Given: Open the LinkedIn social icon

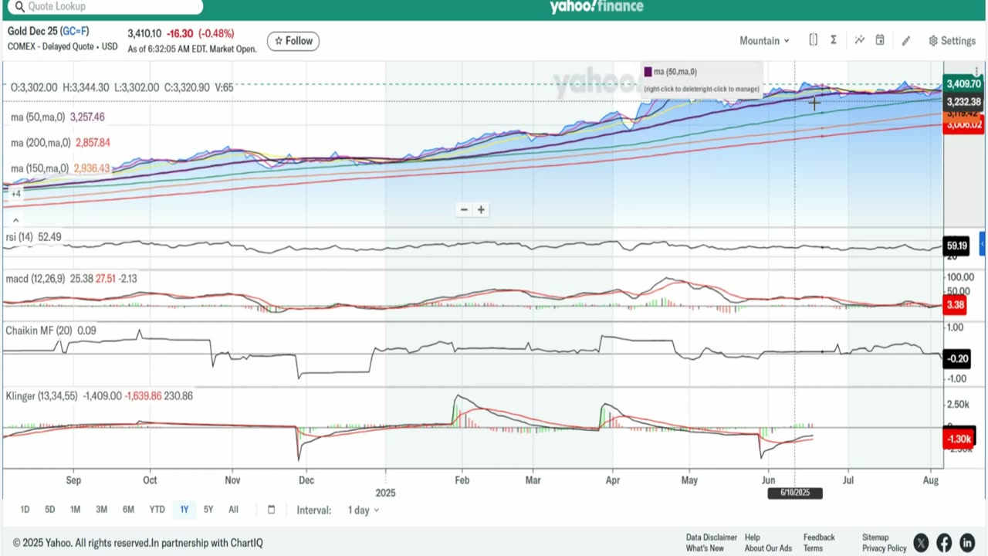Looking at the screenshot, I should [967, 543].
